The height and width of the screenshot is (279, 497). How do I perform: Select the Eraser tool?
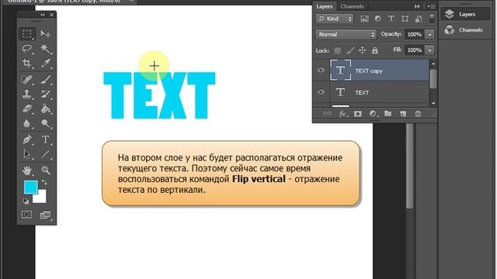pos(27,108)
